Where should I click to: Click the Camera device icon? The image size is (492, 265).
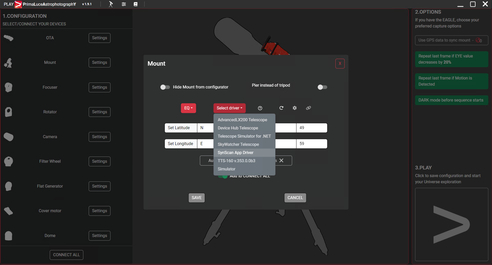pyautogui.click(x=8, y=137)
